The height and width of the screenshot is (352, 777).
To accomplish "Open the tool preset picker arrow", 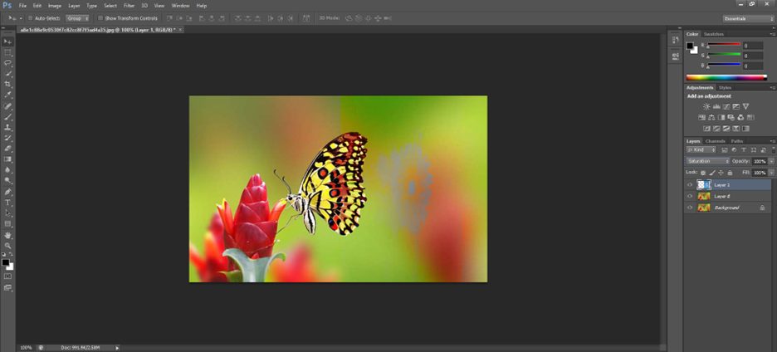I will coord(21,18).
